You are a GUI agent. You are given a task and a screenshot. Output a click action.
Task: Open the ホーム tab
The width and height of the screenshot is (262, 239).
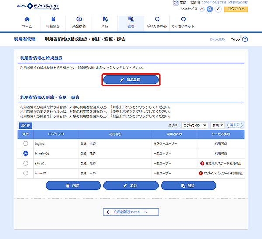pos(27,24)
